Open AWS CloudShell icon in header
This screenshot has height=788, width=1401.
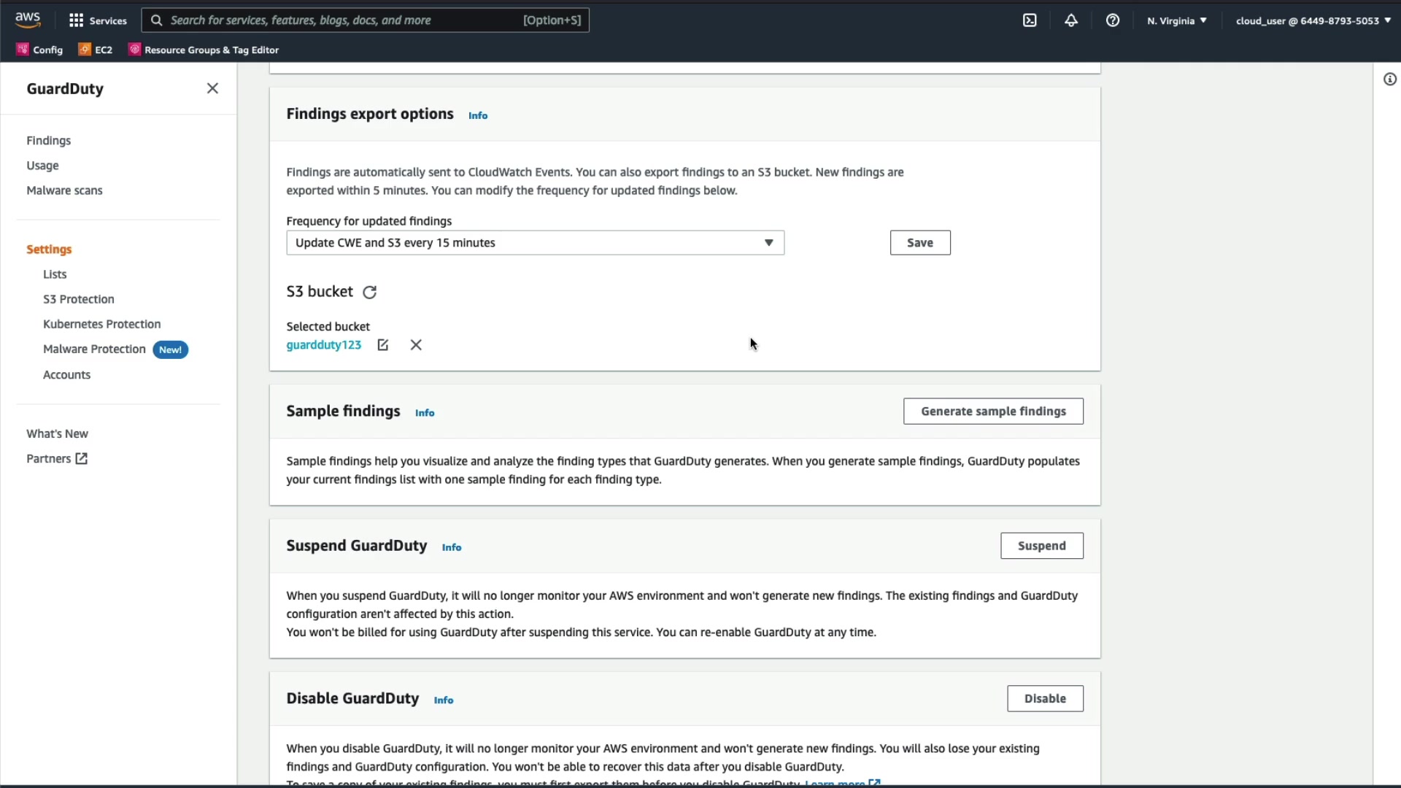(1030, 20)
